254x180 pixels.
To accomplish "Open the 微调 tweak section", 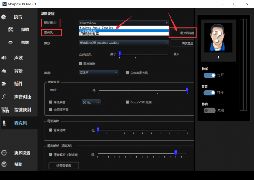I will 25,30.
